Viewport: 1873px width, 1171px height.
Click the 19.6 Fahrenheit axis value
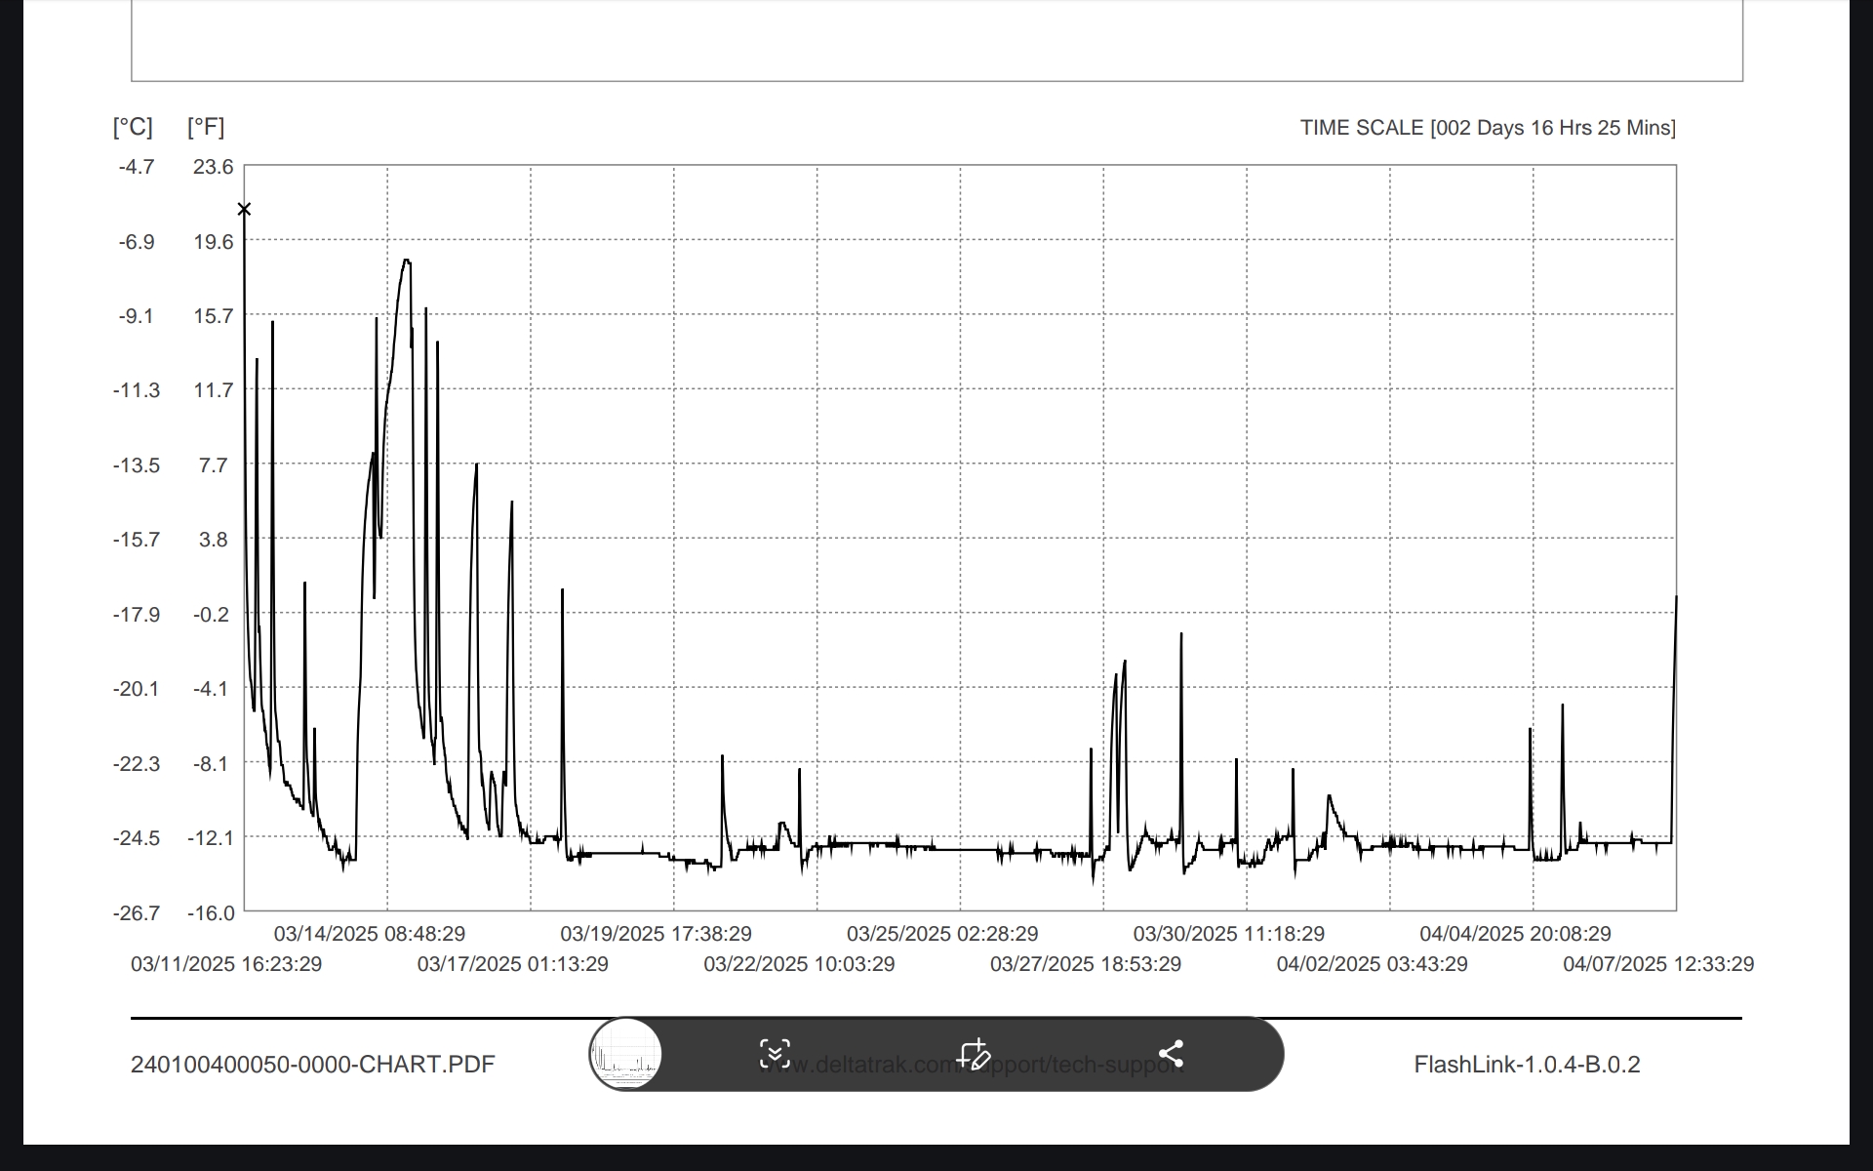[213, 242]
